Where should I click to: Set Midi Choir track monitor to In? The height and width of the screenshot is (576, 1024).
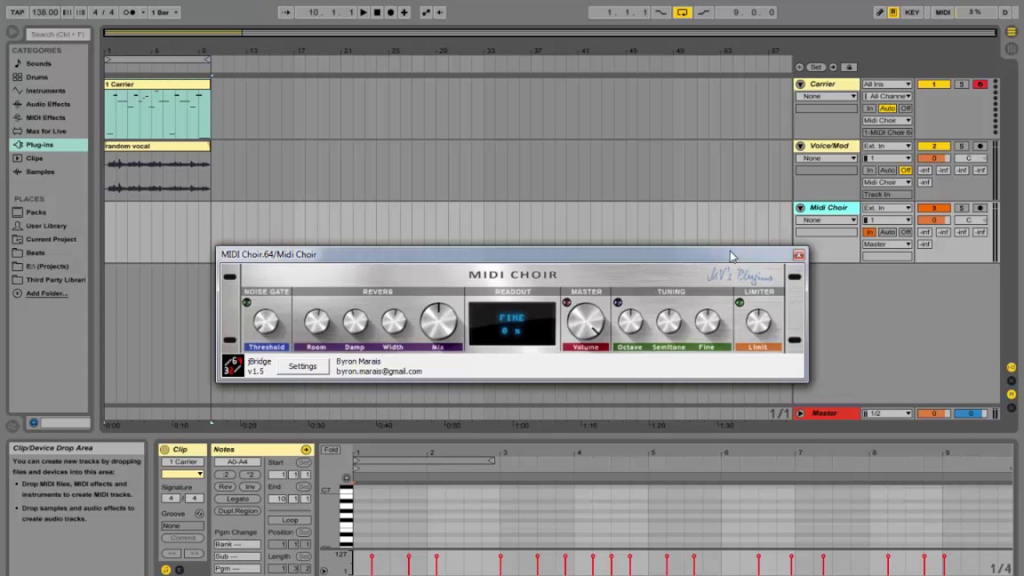(870, 232)
